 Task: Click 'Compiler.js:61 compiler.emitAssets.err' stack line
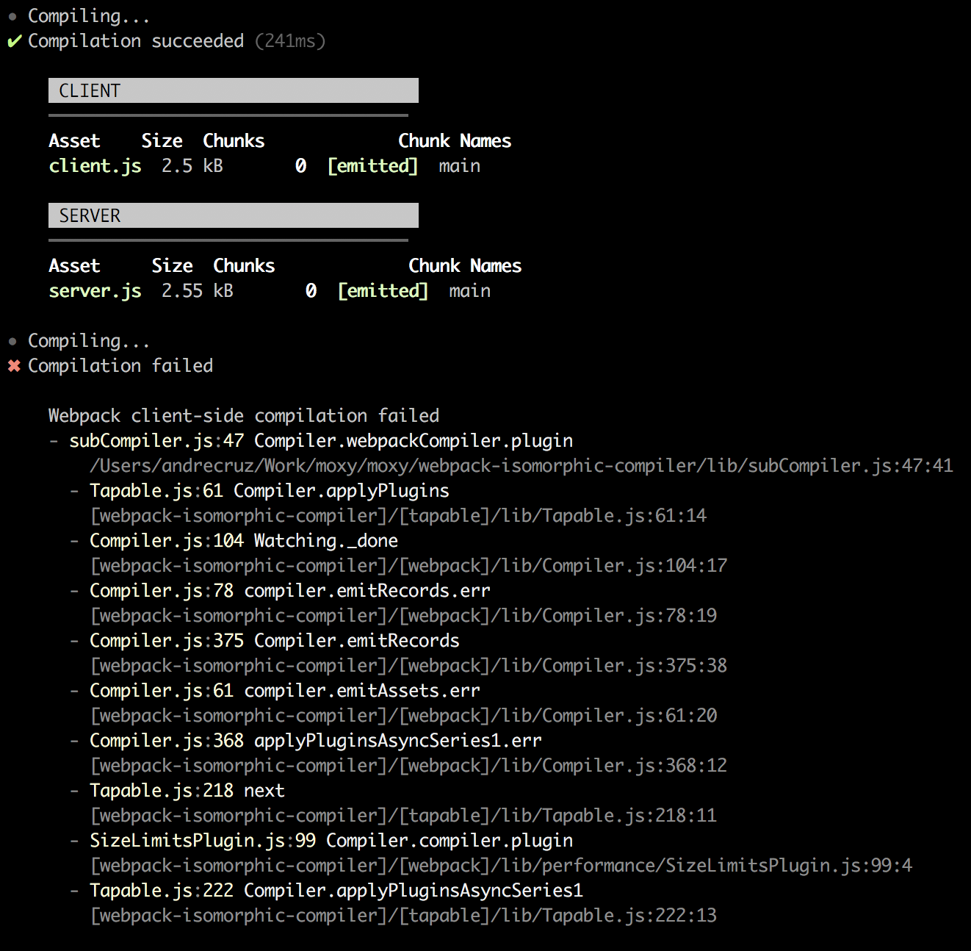pos(285,691)
